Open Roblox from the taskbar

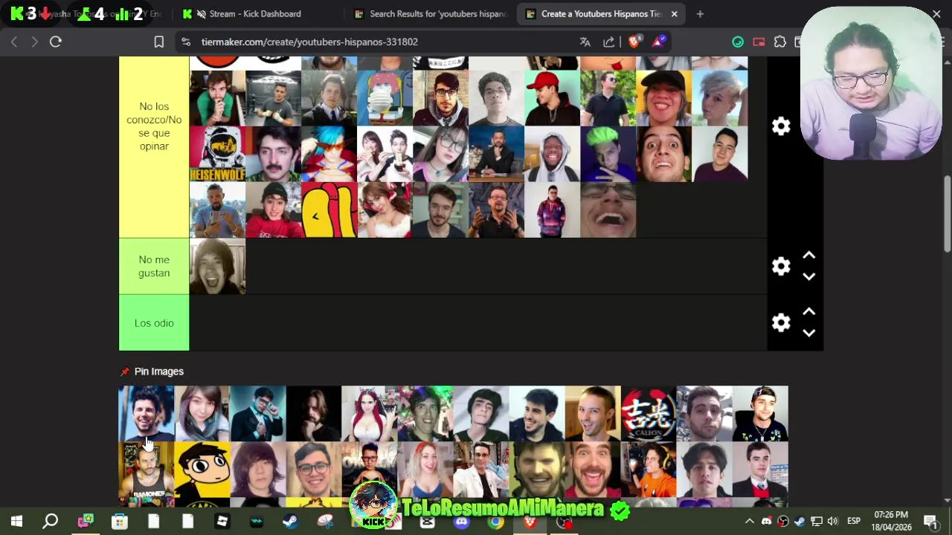click(222, 522)
